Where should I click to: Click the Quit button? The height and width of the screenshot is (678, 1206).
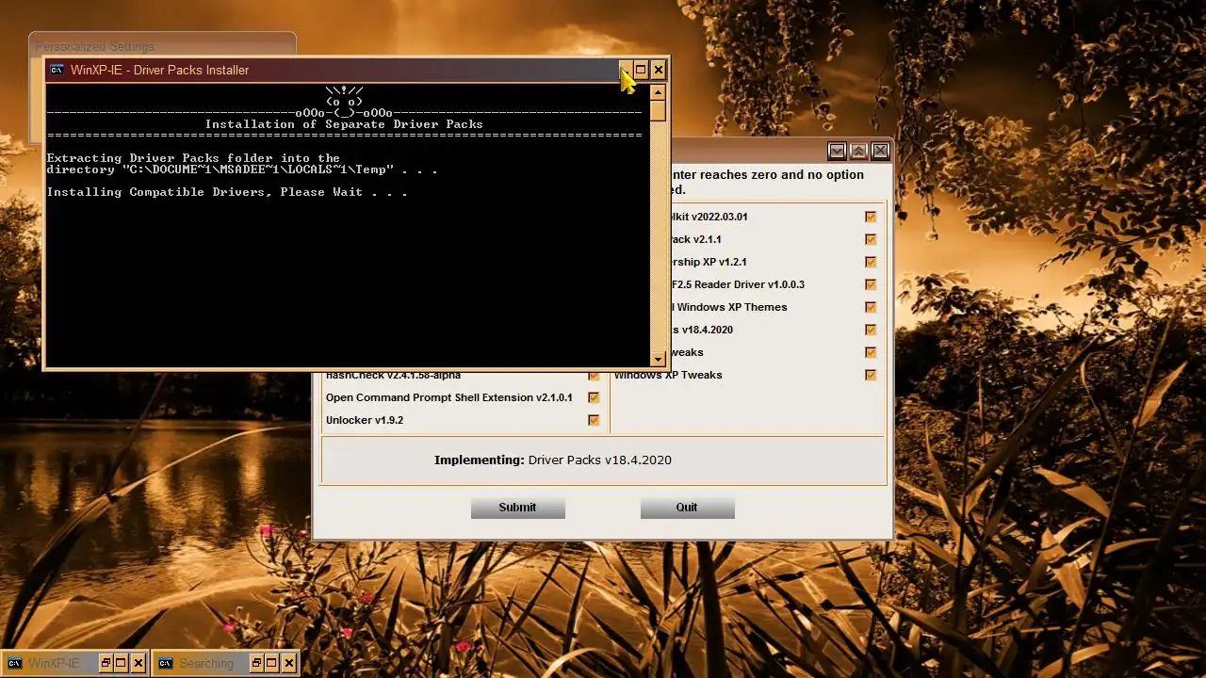tap(687, 508)
